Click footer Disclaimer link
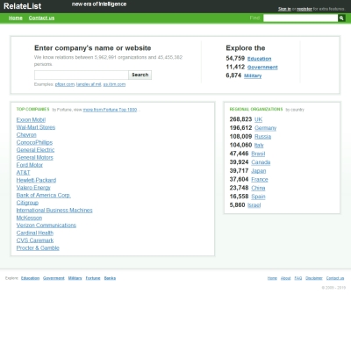Image resolution: width=351 pixels, height=351 pixels. [314, 278]
